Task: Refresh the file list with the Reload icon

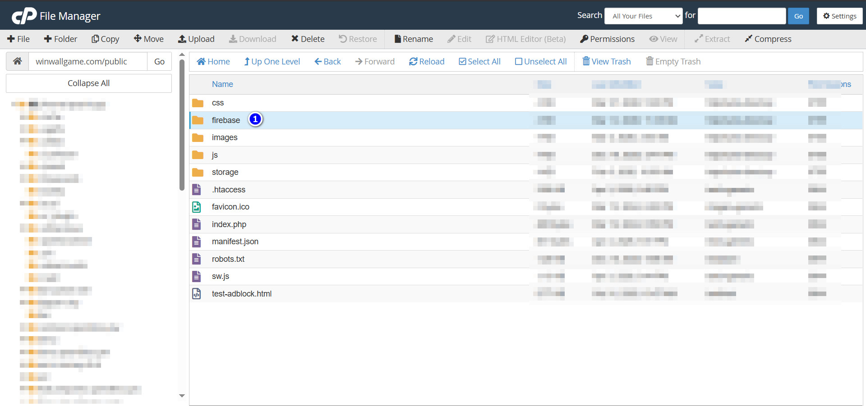Action: click(x=413, y=61)
